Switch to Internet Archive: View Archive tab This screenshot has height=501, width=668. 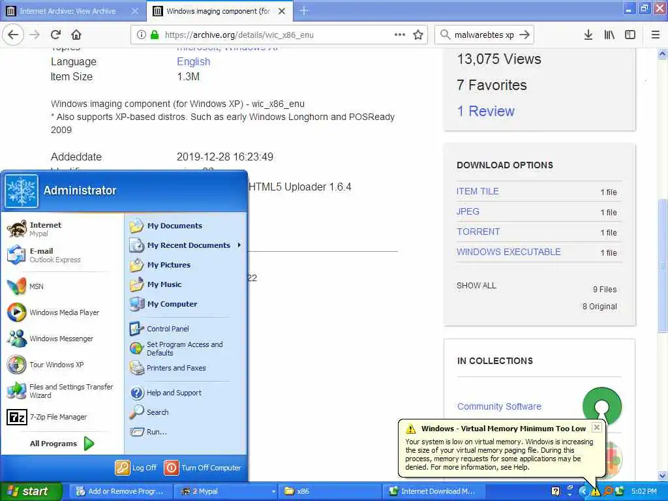pyautogui.click(x=68, y=11)
